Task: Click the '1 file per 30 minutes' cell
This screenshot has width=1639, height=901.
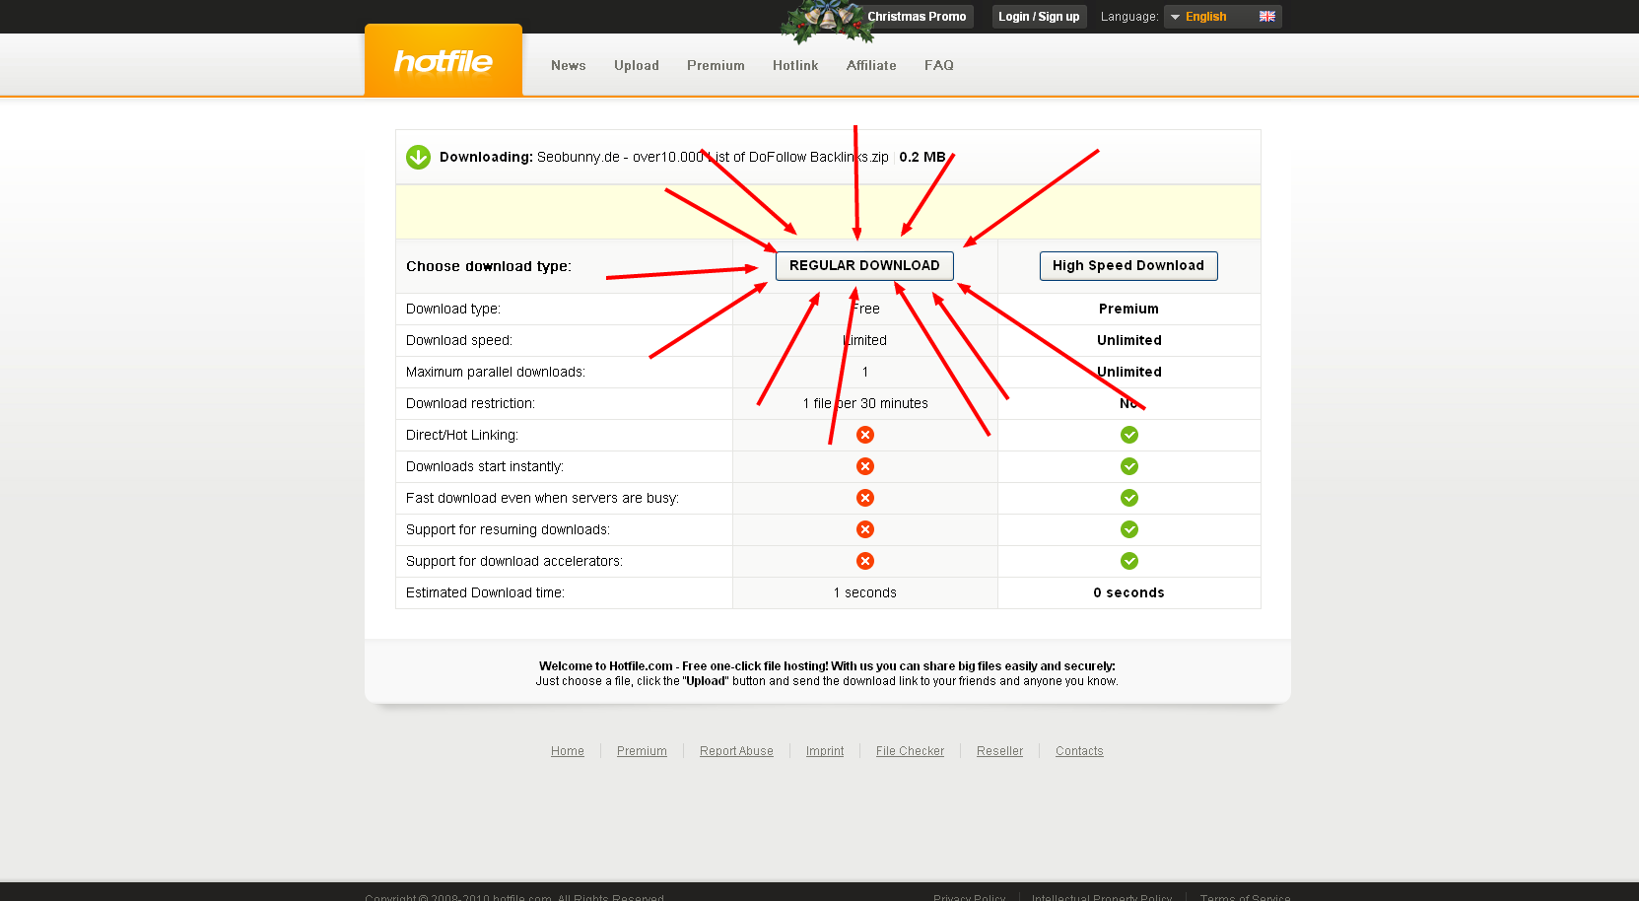Action: click(865, 403)
